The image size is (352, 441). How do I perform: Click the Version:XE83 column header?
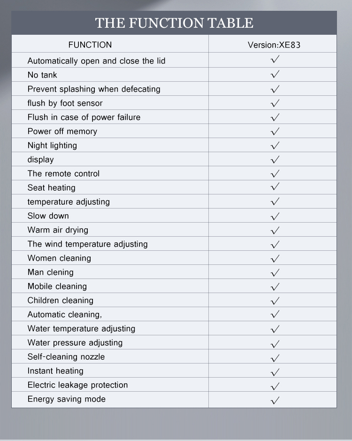(x=274, y=45)
